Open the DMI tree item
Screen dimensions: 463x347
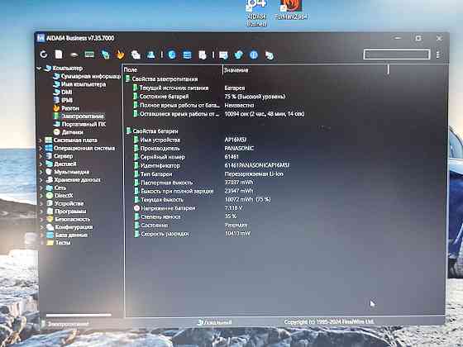(x=67, y=93)
